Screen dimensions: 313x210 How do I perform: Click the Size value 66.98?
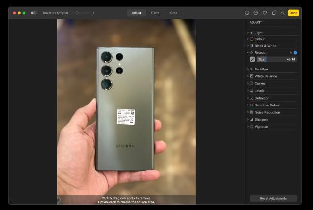pyautogui.click(x=291, y=59)
